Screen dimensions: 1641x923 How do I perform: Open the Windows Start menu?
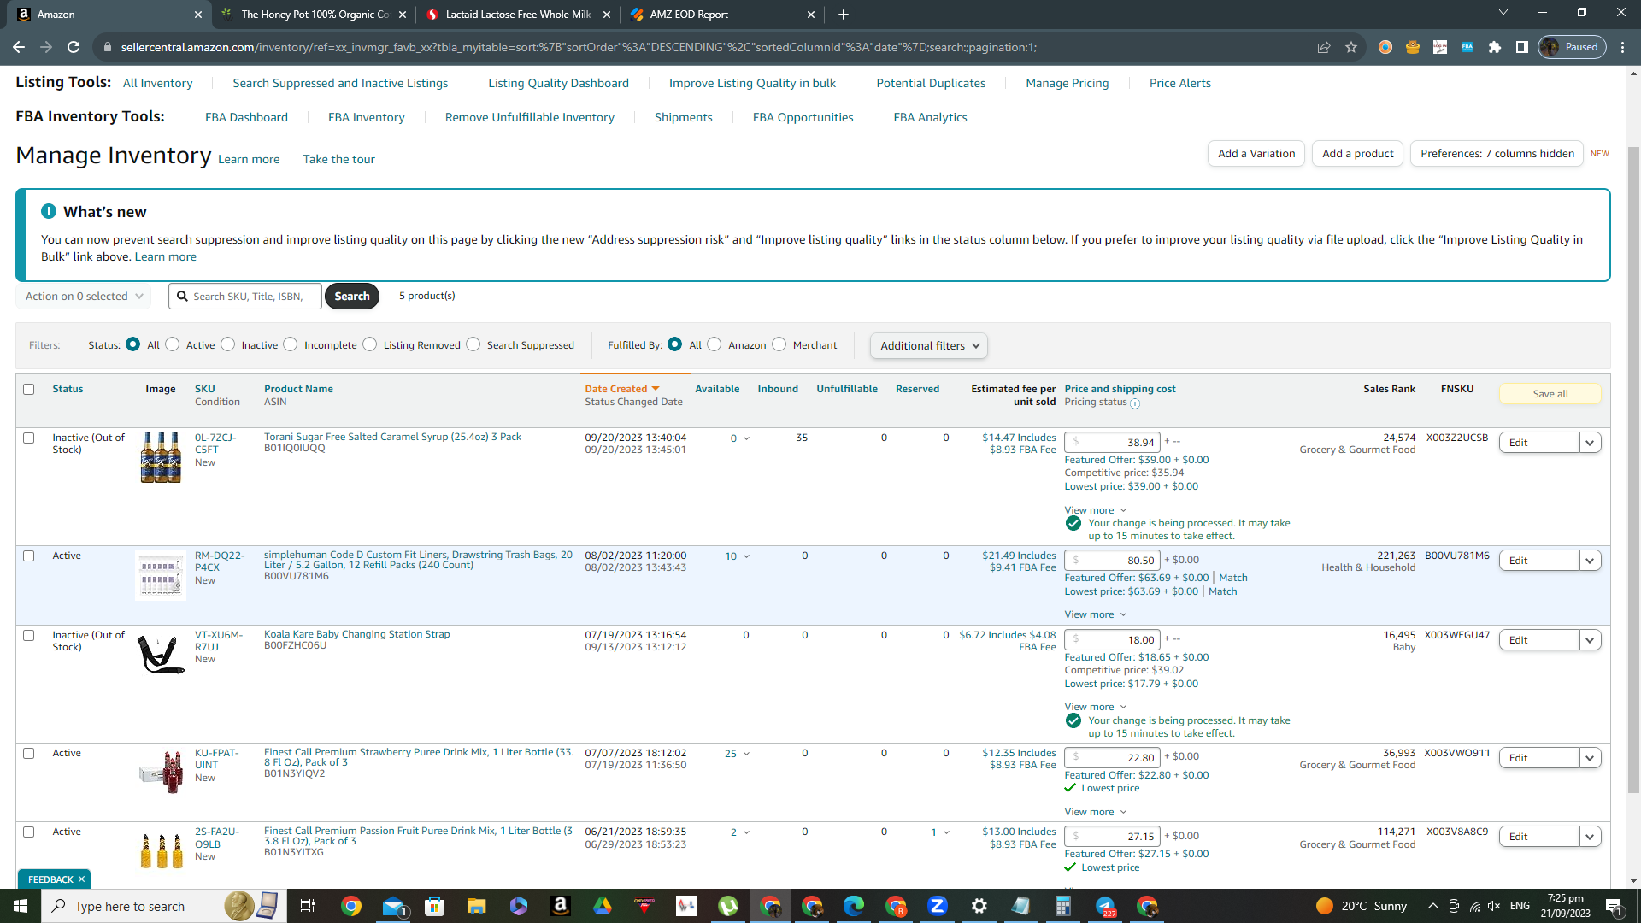tap(21, 906)
